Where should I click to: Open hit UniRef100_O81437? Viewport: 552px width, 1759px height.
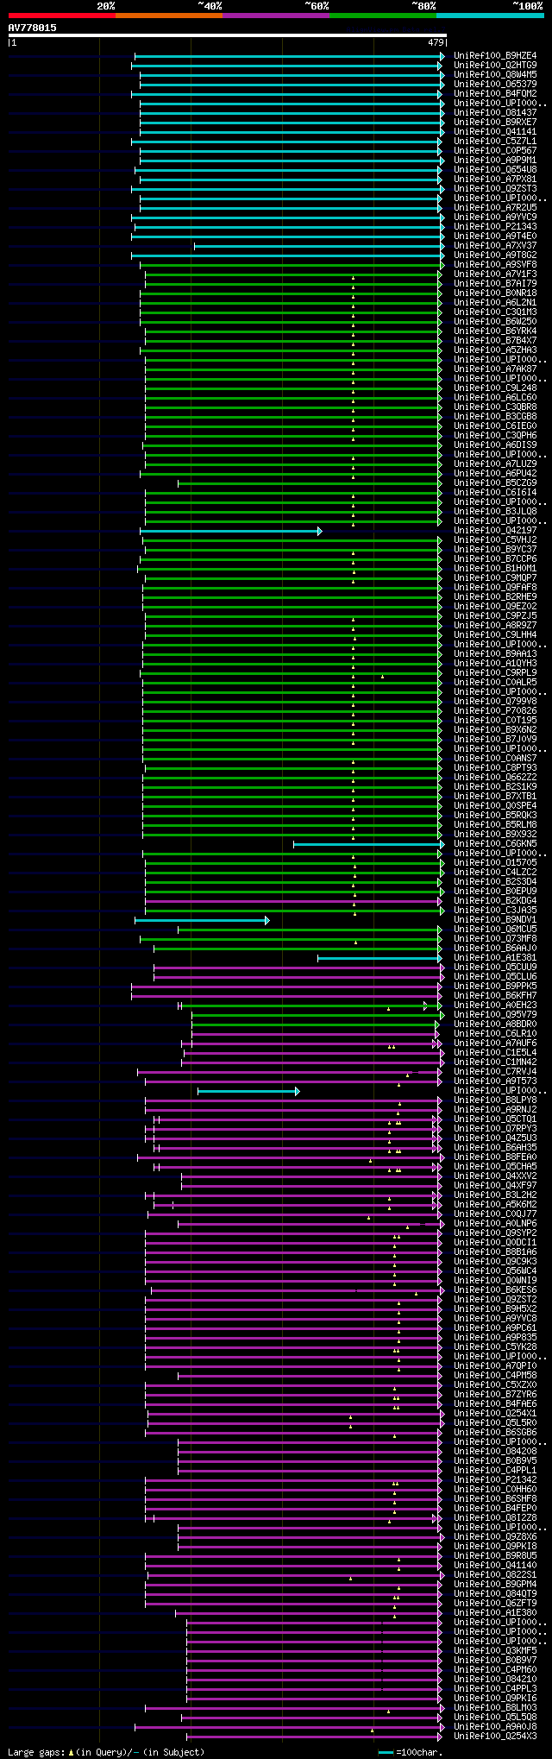coord(495,113)
